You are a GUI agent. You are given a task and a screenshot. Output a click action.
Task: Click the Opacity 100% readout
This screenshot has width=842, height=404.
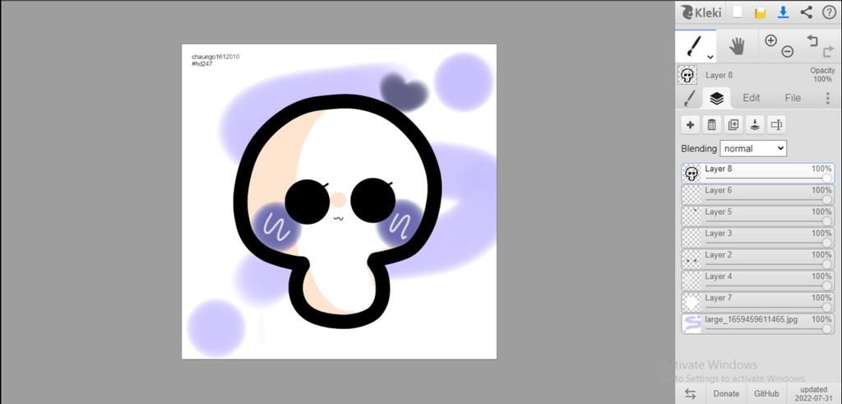pyautogui.click(x=822, y=75)
